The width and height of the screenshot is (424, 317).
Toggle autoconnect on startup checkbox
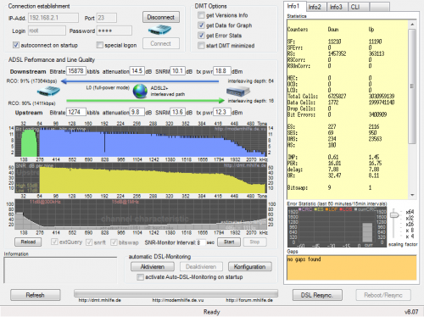click(x=16, y=45)
